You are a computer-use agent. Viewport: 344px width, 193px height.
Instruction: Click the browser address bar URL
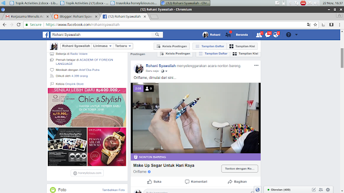coord(83,25)
